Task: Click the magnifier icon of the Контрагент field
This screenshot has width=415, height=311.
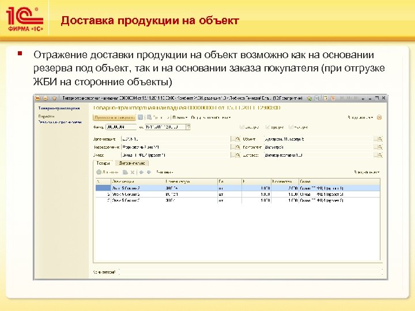Action: pos(380,147)
